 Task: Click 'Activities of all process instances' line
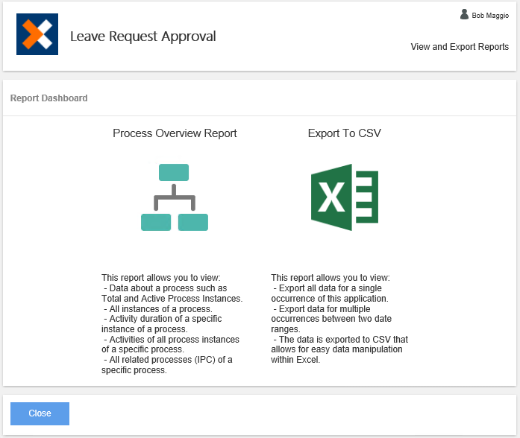tap(172, 340)
